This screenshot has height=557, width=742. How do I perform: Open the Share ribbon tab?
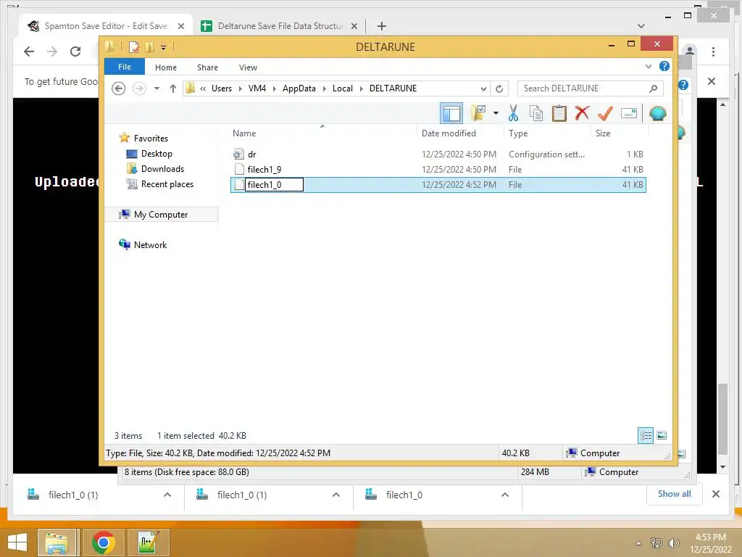coord(207,67)
